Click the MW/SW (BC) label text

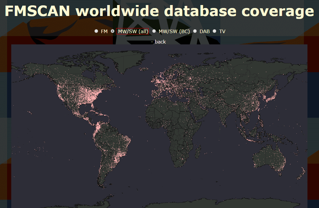pos(174,31)
